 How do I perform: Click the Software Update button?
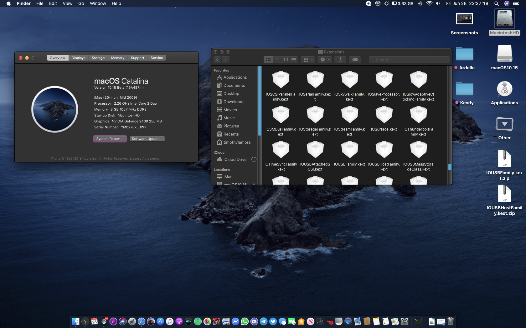click(147, 139)
